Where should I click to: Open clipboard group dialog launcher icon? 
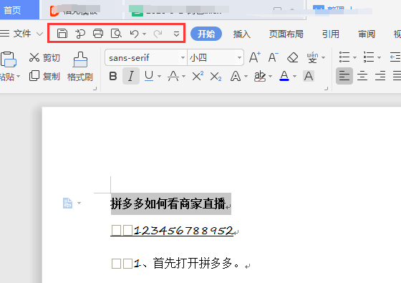coord(95,89)
